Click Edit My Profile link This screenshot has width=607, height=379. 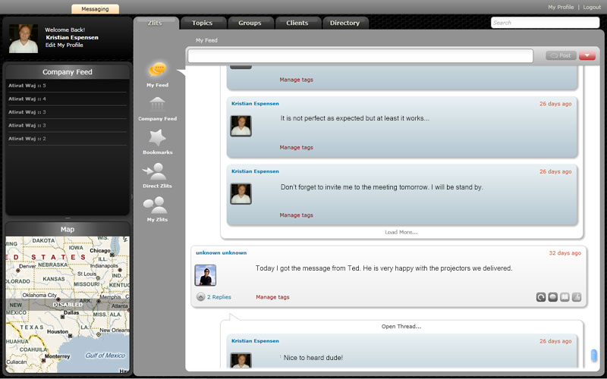click(x=64, y=45)
